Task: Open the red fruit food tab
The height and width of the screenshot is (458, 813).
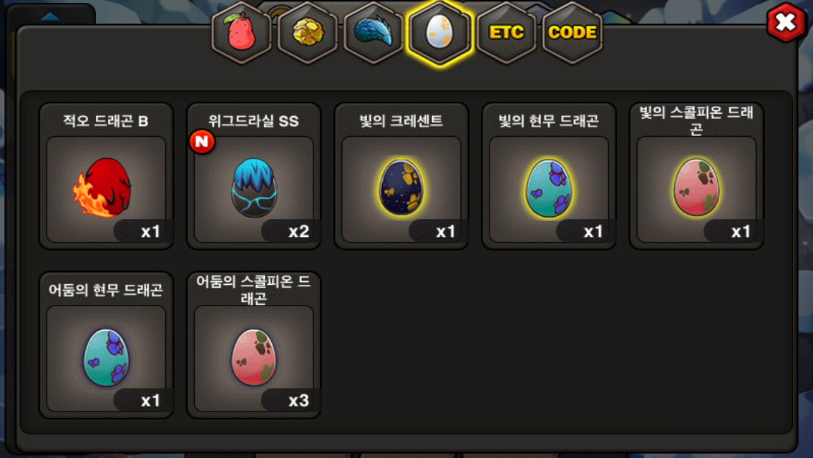Action: point(241,33)
